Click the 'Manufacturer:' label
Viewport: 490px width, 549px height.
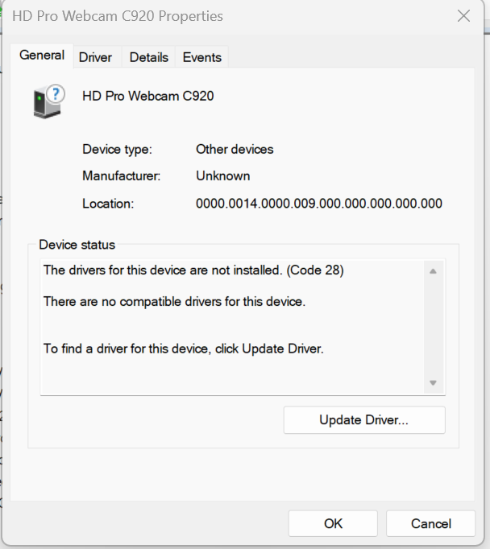point(121,175)
